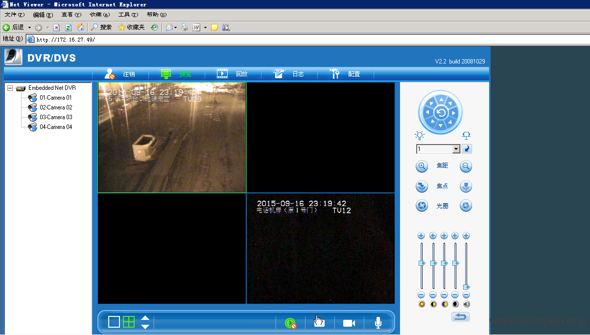This screenshot has width=590, height=335.
Task: Select 02-Camera 02 in device tree
Action: [x=56, y=107]
